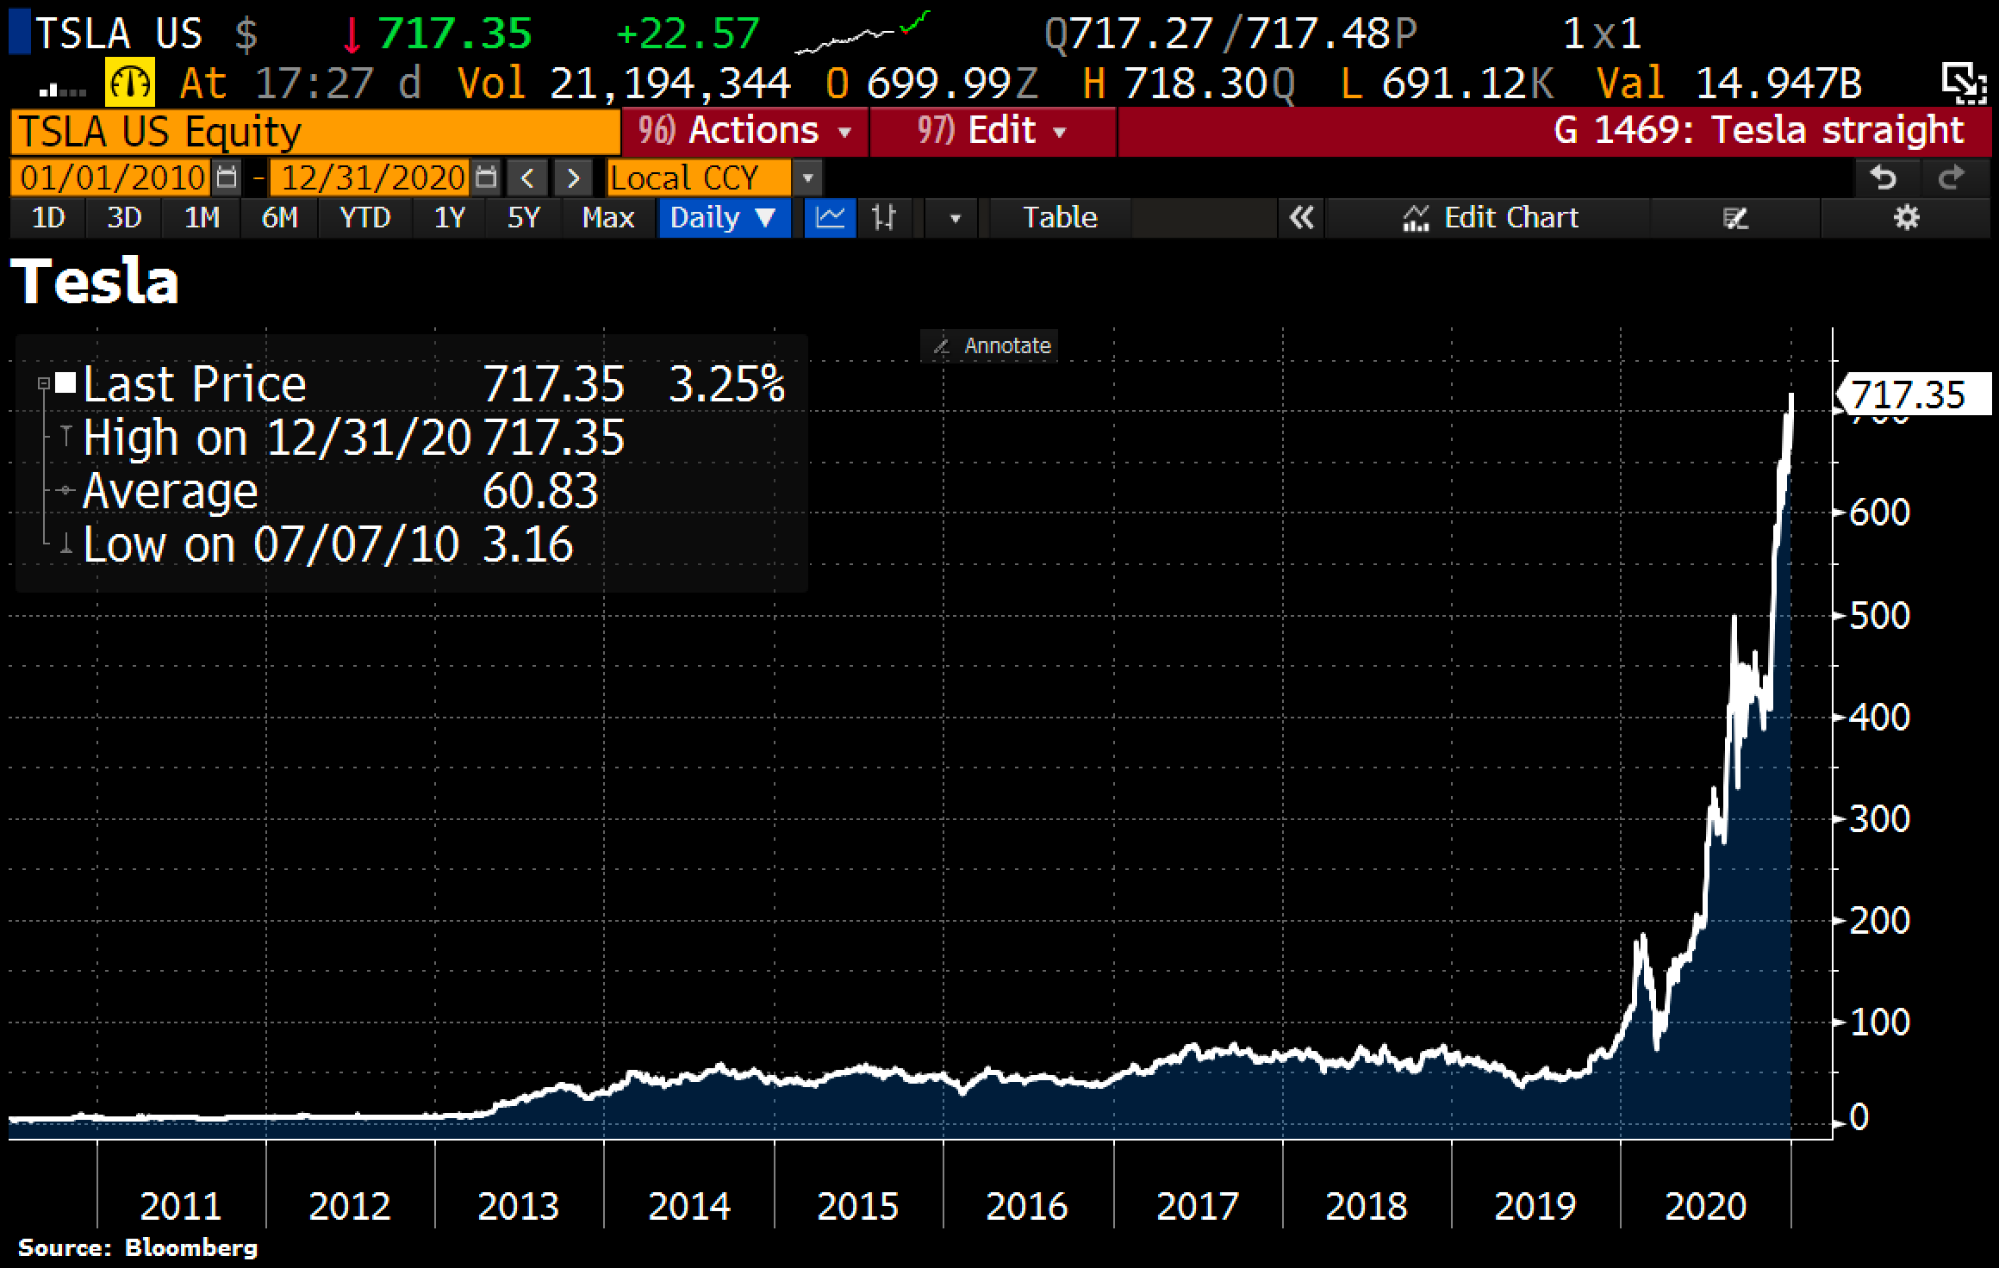Click the Annotate button on chart
Viewport: 1999px width, 1268px height.
click(989, 345)
